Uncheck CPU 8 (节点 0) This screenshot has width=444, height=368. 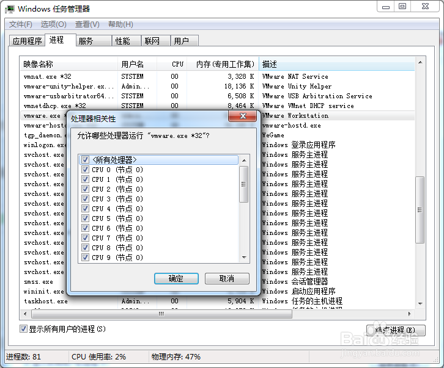(x=85, y=248)
